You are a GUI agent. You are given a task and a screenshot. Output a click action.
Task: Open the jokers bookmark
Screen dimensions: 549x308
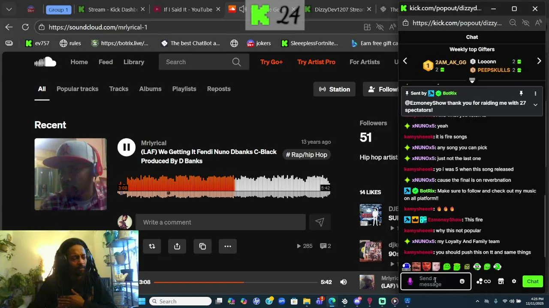(259, 43)
